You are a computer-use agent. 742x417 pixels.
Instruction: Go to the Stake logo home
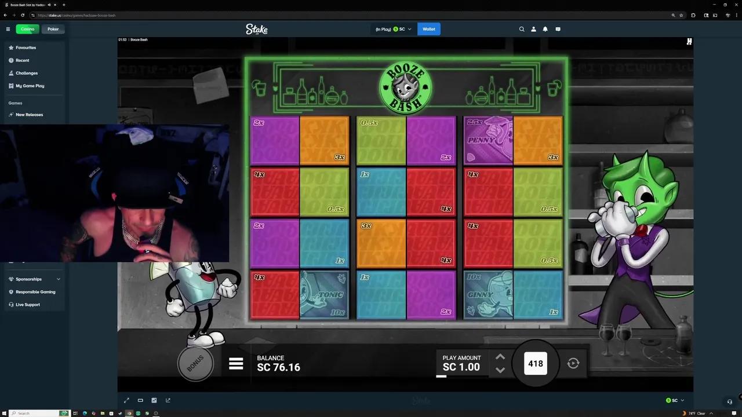256,29
